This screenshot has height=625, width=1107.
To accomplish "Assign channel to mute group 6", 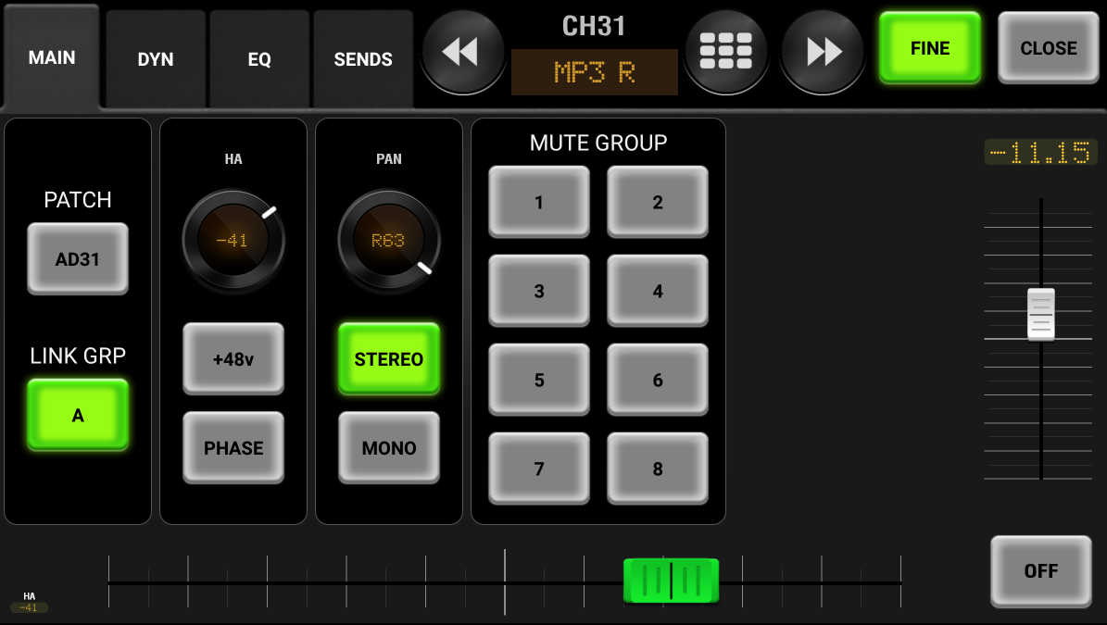I will pos(658,380).
